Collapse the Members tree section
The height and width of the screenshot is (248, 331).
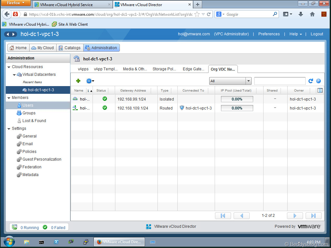(9, 98)
